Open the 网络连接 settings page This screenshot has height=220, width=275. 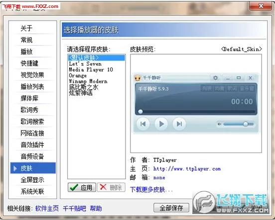coord(32,133)
